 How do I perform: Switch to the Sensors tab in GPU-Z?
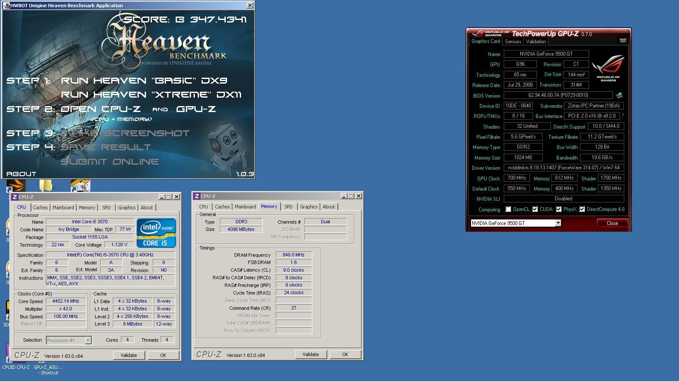(513, 42)
